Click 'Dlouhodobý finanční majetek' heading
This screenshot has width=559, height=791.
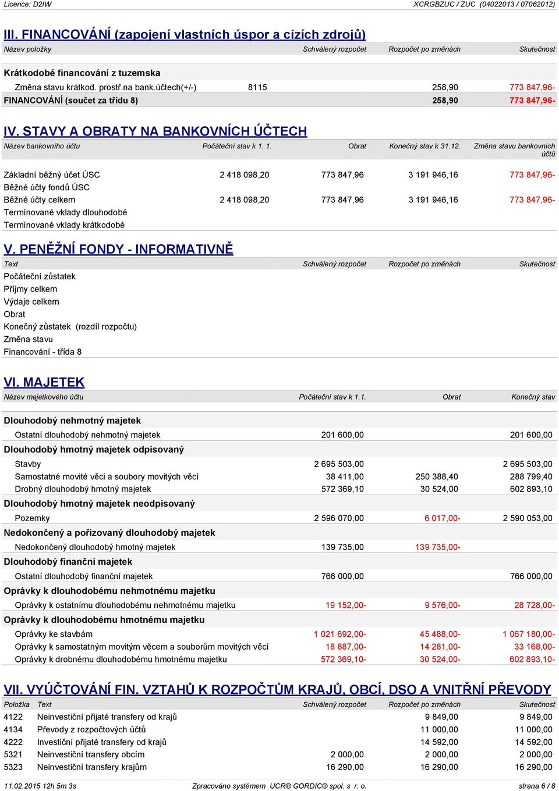(68, 562)
